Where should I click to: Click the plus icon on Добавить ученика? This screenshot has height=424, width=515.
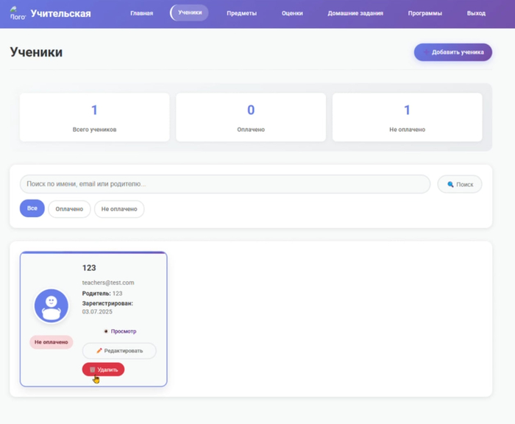tap(426, 52)
